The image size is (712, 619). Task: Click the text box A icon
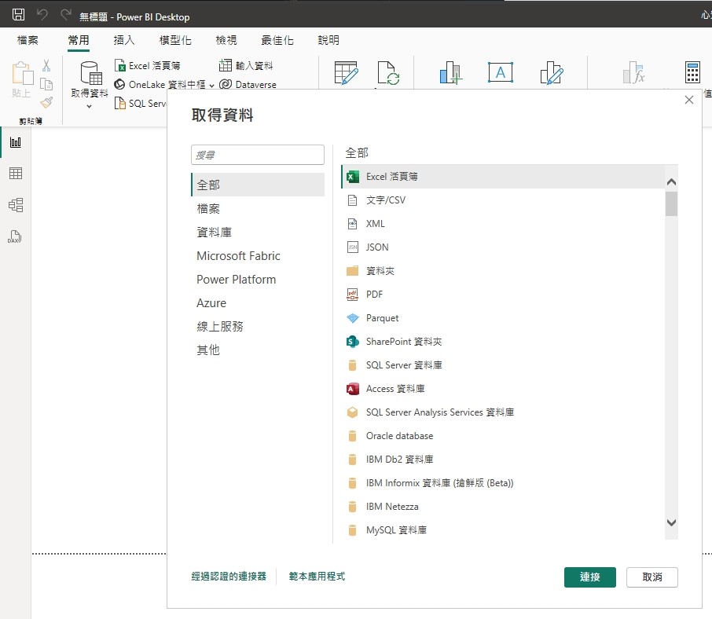[501, 72]
